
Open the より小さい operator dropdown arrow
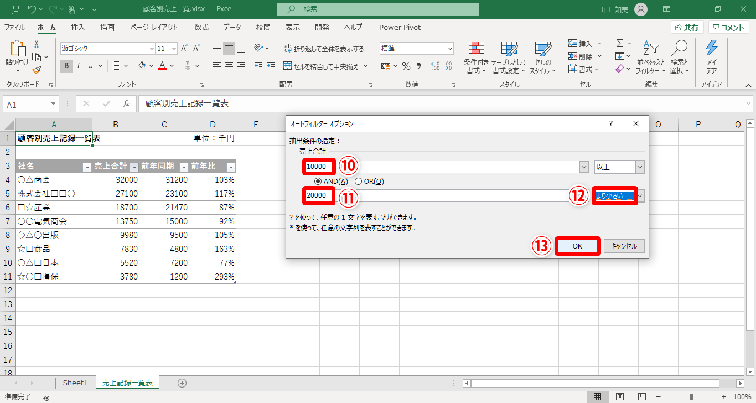[x=641, y=195]
